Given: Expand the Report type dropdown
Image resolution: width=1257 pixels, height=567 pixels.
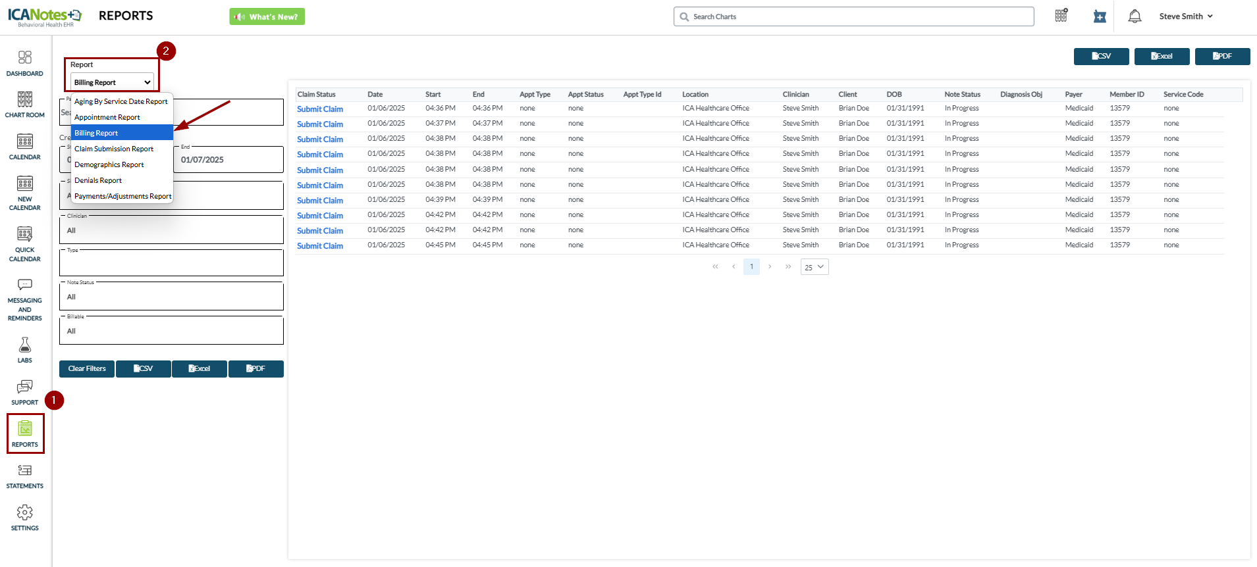Looking at the screenshot, I should pos(113,82).
